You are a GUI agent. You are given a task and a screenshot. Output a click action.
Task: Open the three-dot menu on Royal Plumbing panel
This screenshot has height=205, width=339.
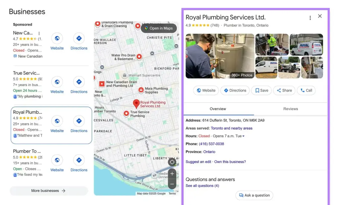coord(310,18)
